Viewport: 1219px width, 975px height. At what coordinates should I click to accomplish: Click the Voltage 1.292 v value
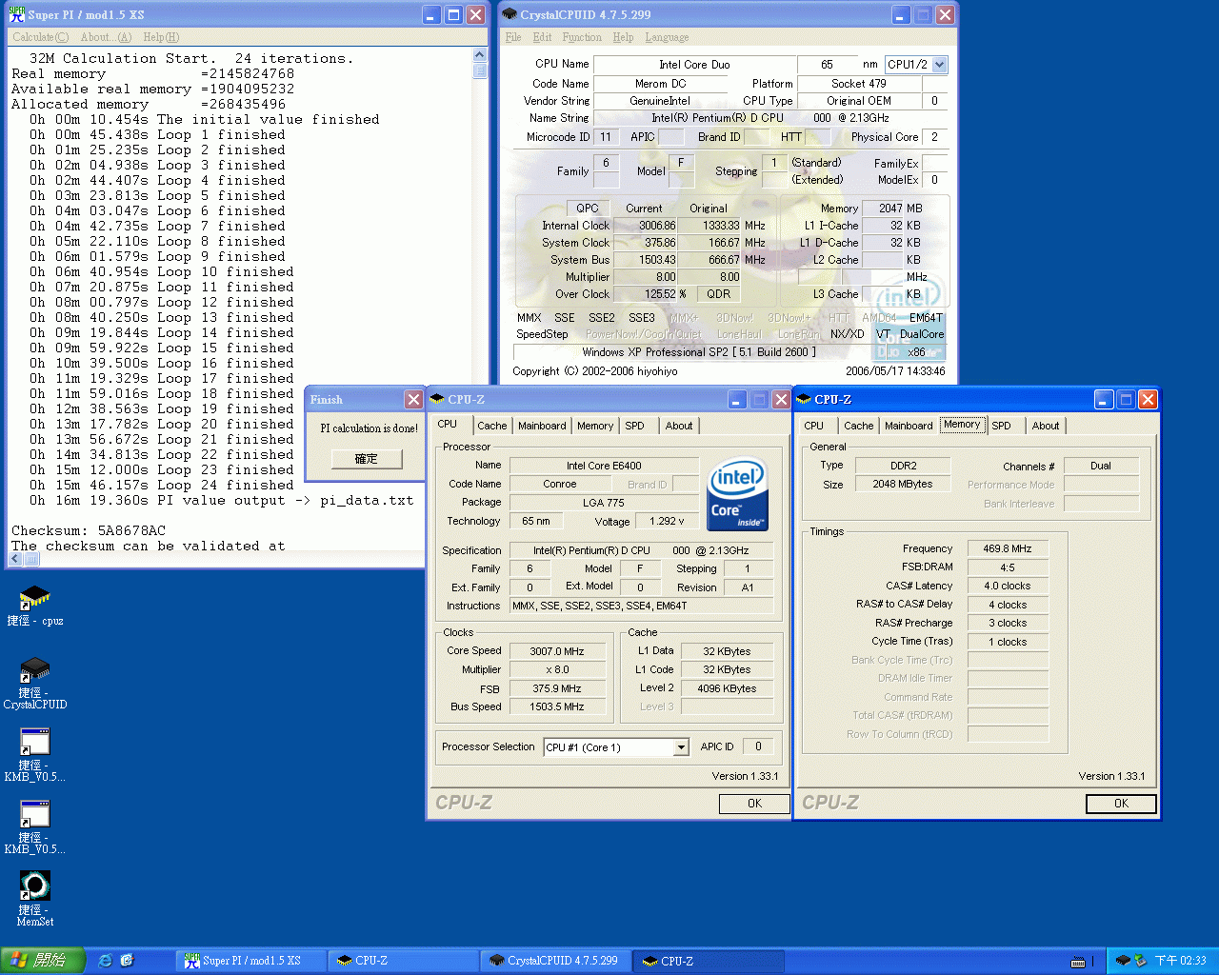pyautogui.click(x=667, y=521)
